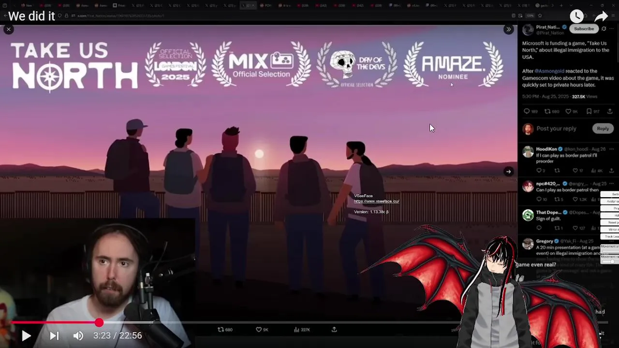Open Pirat_Nation profile avatar
Image resolution: width=619 pixels, height=348 pixels.
tap(528, 29)
